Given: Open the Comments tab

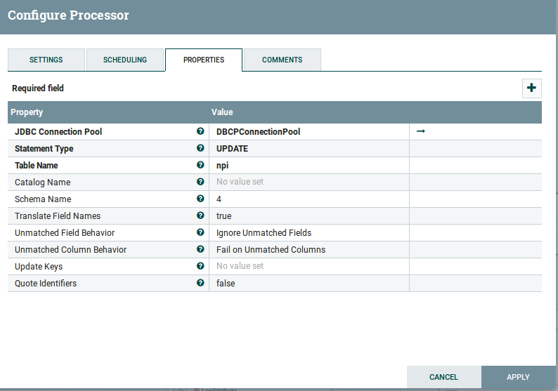Looking at the screenshot, I should click(283, 60).
